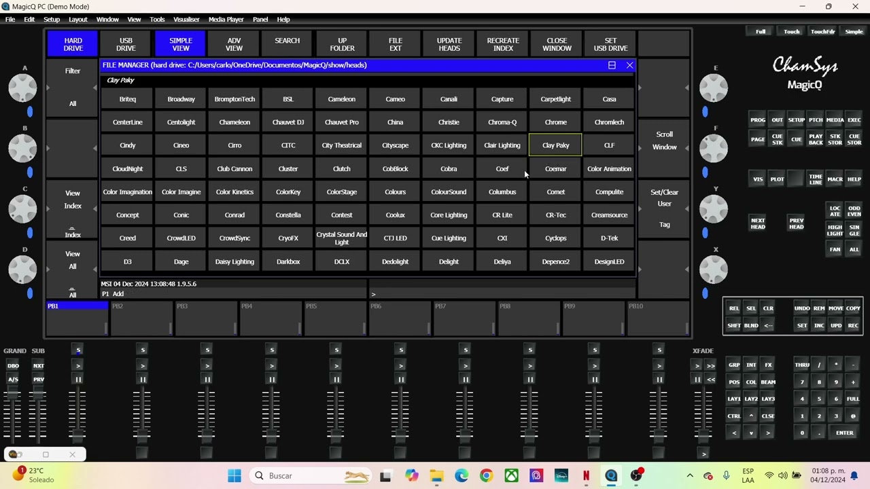This screenshot has width=870, height=489.
Task: Click the REC record button
Action: click(x=853, y=325)
